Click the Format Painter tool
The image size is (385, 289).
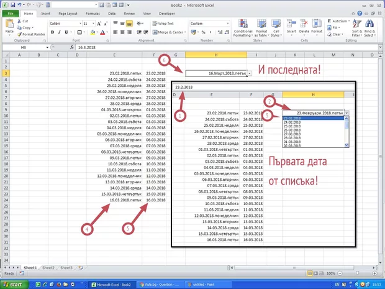click(x=34, y=35)
